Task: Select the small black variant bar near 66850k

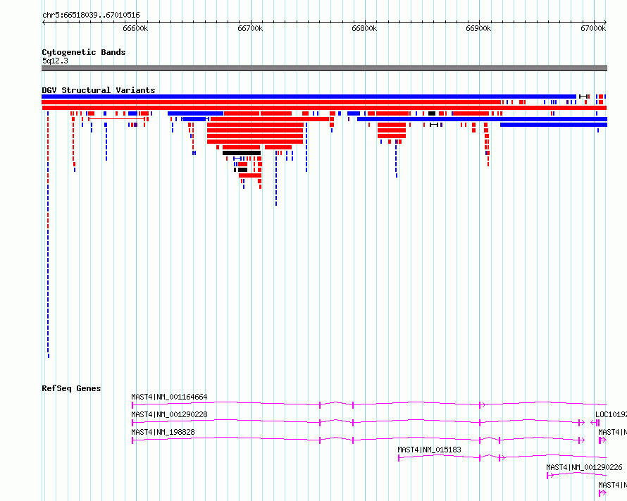Action: pos(431,113)
